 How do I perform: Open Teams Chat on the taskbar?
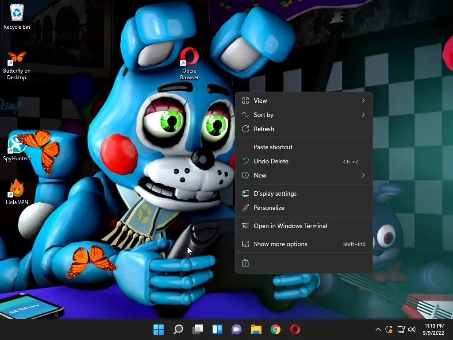236,329
